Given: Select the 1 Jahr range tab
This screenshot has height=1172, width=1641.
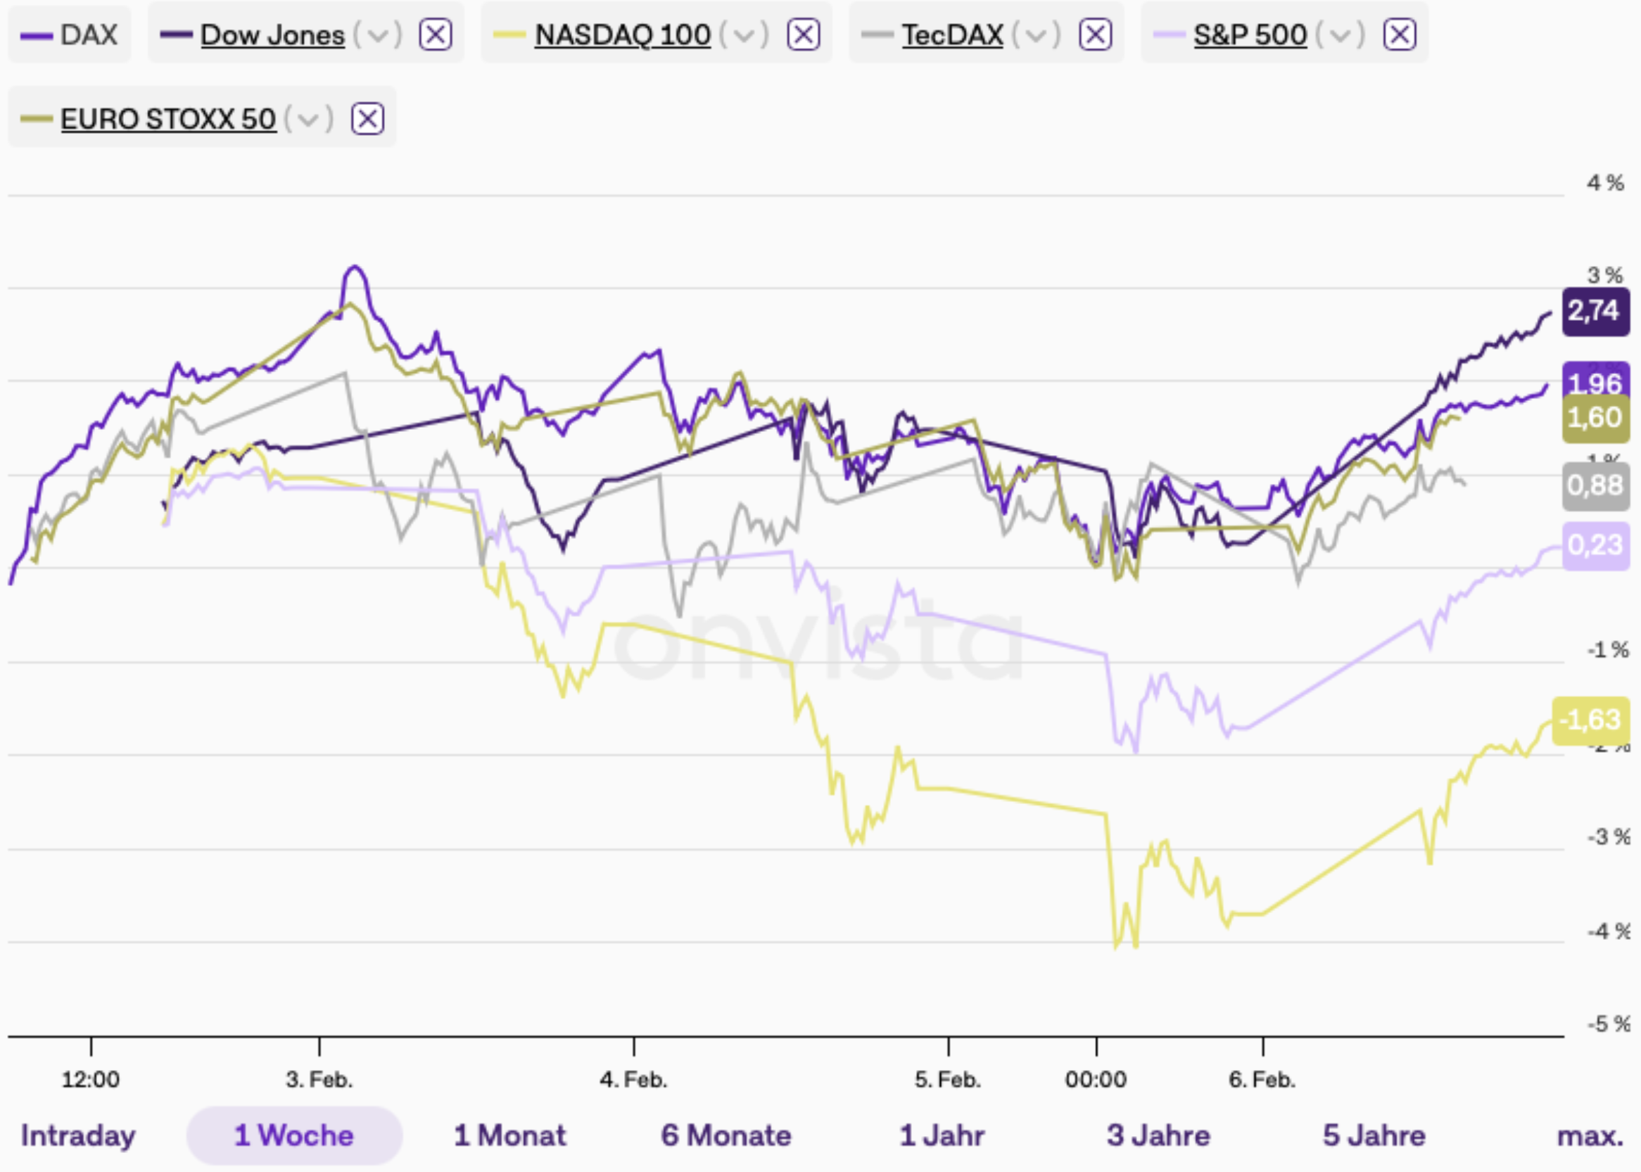Looking at the screenshot, I should (942, 1136).
